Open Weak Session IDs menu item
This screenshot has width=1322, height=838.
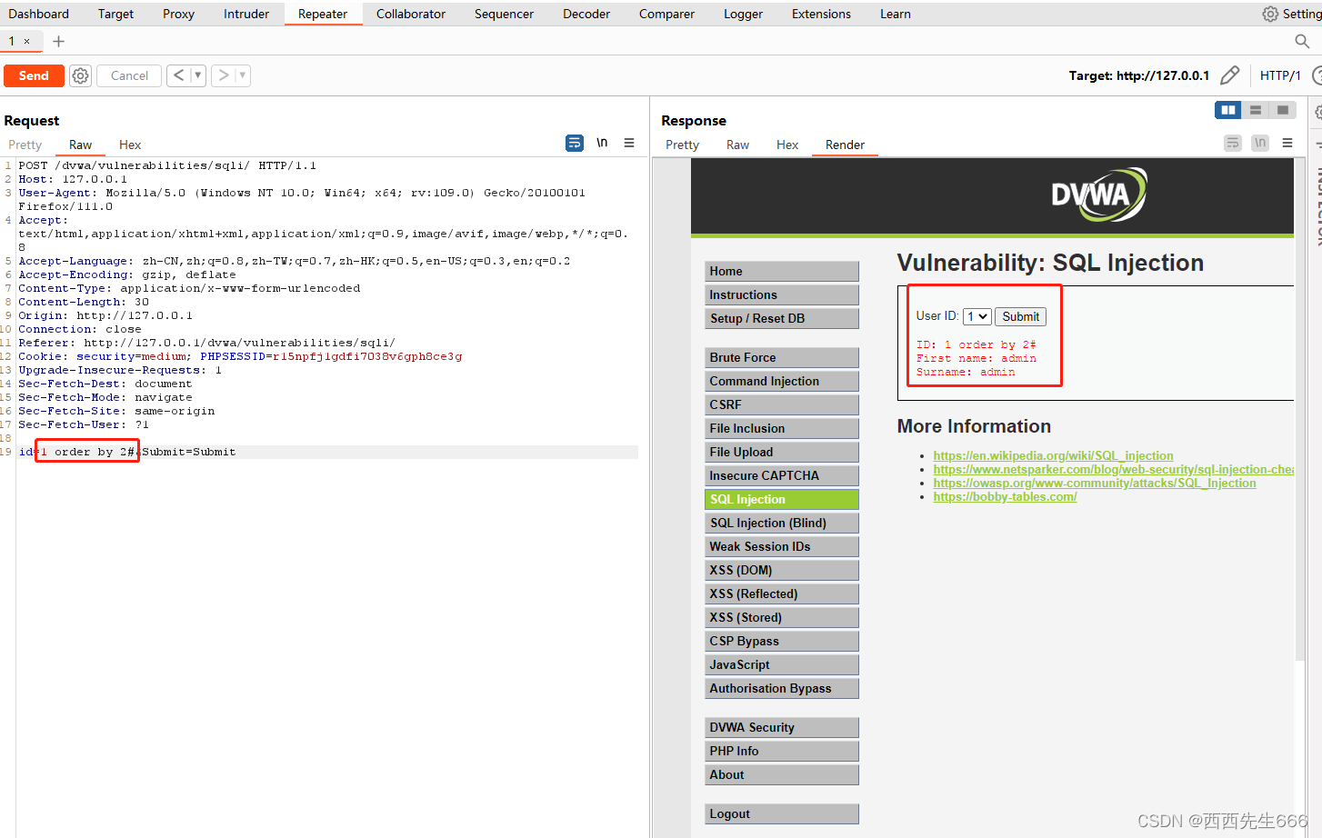pyautogui.click(x=782, y=546)
